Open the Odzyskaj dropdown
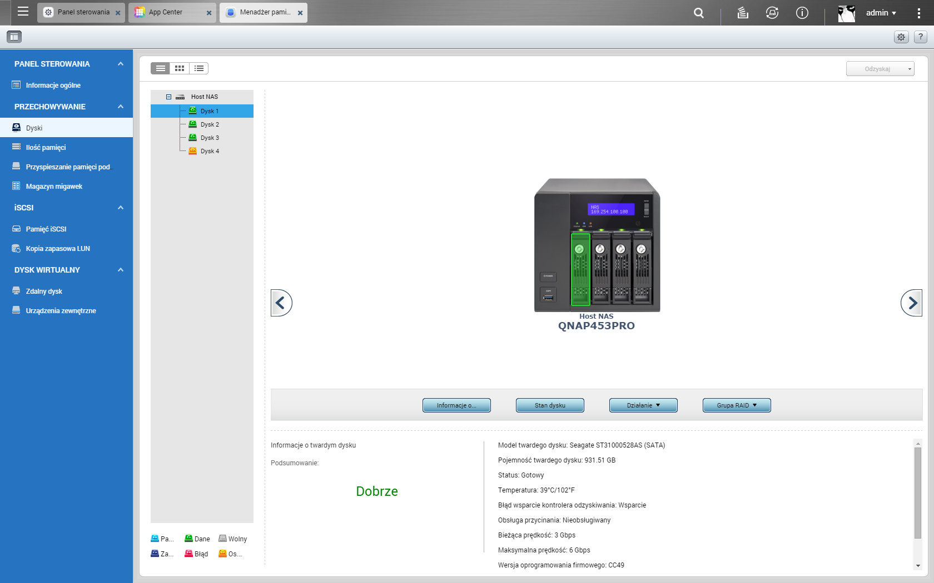 tap(880, 69)
